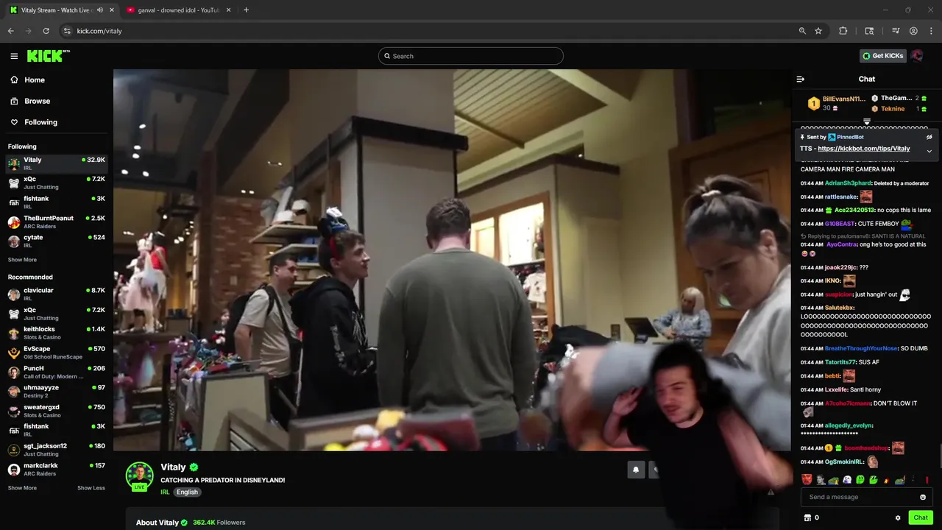This screenshot has height=530, width=942.
Task: Click Show More under the Following list
Action: pos(22,260)
